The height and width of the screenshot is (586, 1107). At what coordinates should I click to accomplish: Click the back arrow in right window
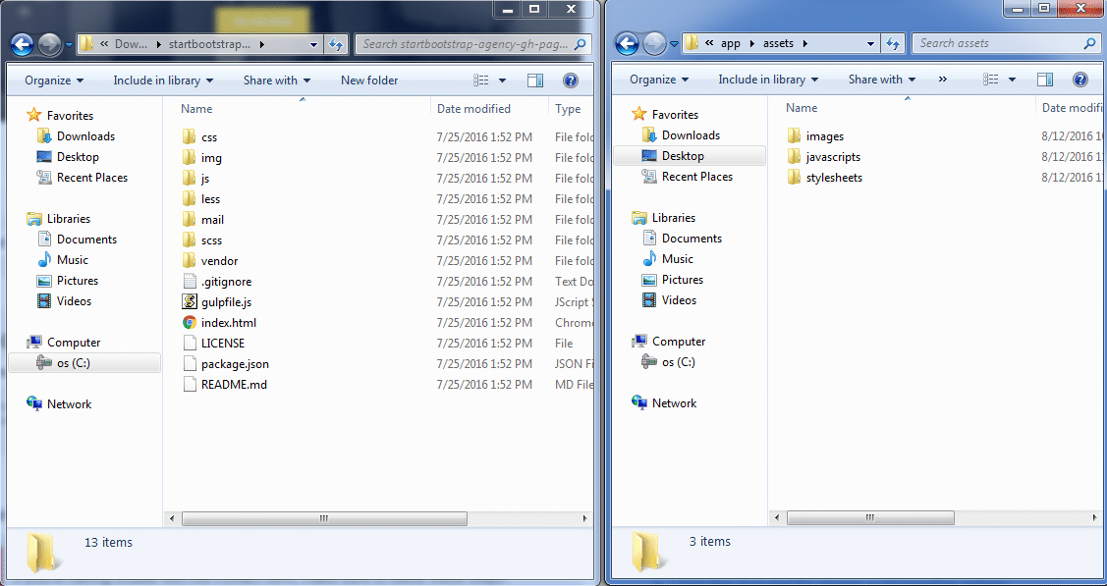(x=628, y=43)
